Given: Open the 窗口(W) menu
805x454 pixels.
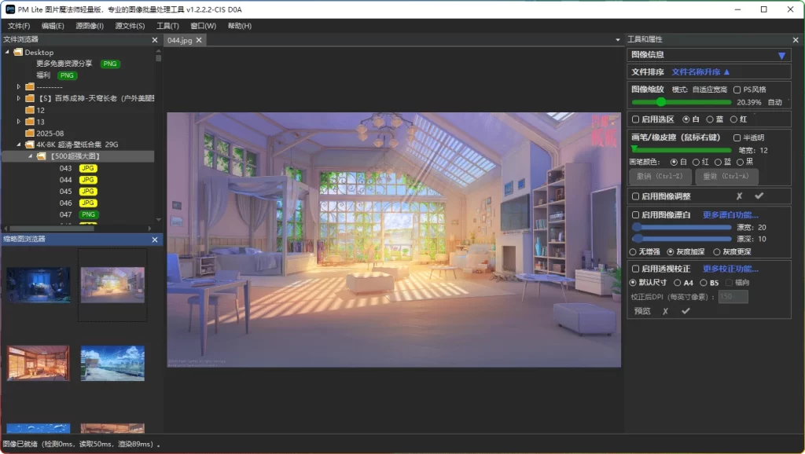Looking at the screenshot, I should tap(204, 26).
